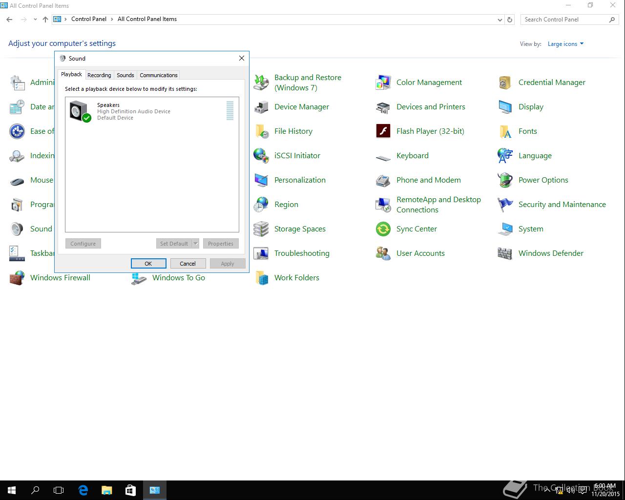
Task: Click the Keyboard link text
Action: (x=413, y=156)
